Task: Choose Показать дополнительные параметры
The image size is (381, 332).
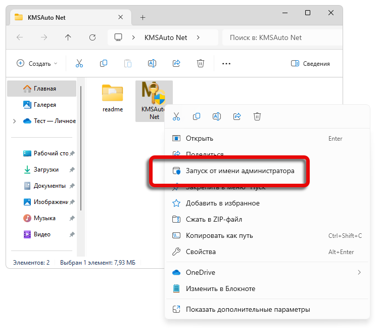Action: [x=248, y=309]
